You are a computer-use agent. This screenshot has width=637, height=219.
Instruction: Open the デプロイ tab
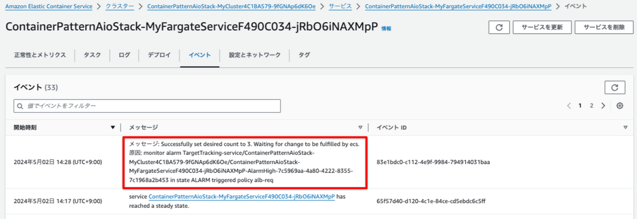pyautogui.click(x=159, y=55)
